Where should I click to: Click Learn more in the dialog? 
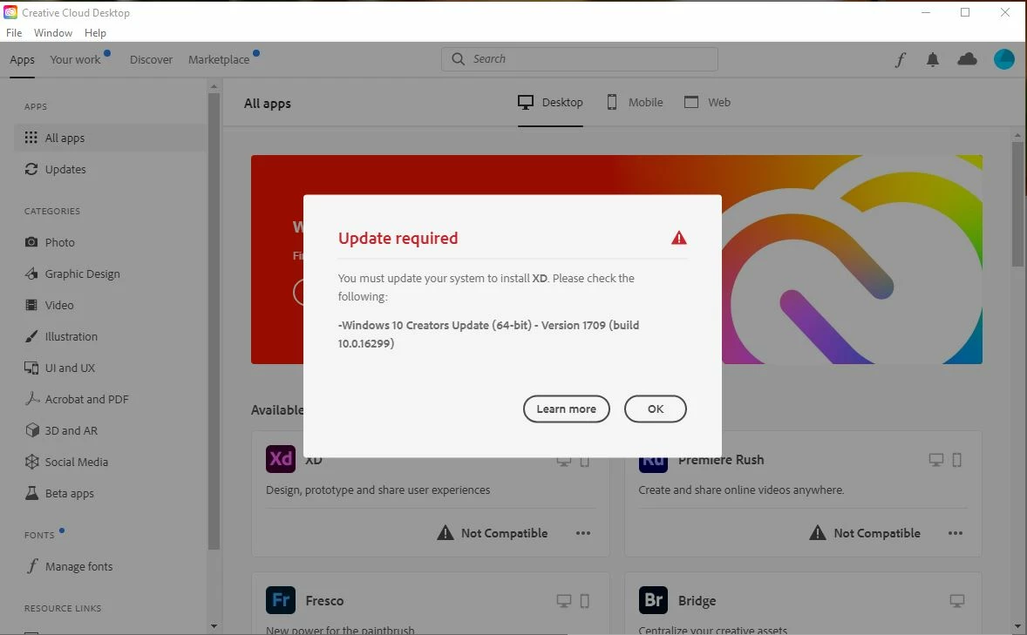566,409
